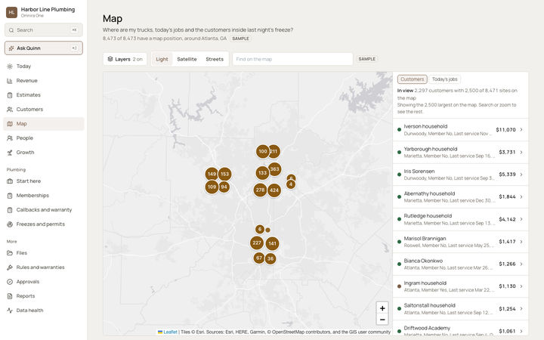Open the 36 customer cluster marker
This screenshot has width=544, height=340.
point(270,258)
